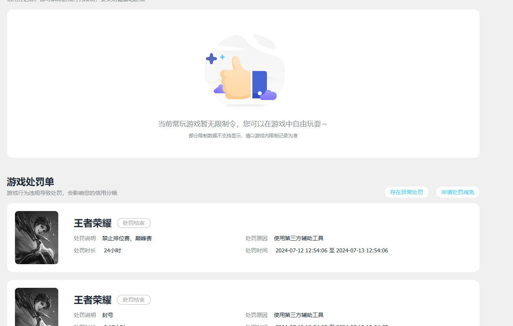This screenshot has width=513, height=326.
Task: Click the 游戏处罚单 heading
Action: [x=30, y=182]
